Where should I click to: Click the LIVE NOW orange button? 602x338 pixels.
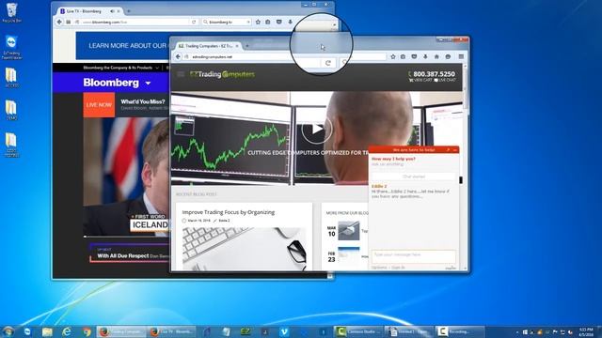click(99, 104)
